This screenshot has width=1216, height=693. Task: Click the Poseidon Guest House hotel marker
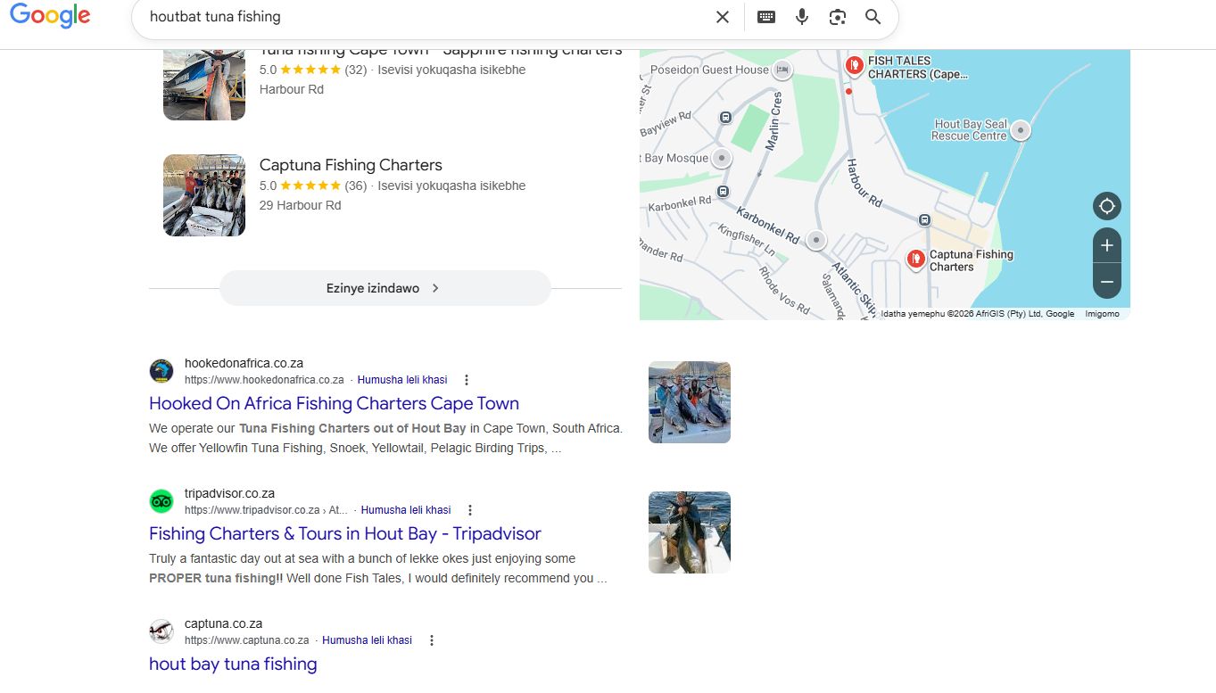[x=782, y=70]
